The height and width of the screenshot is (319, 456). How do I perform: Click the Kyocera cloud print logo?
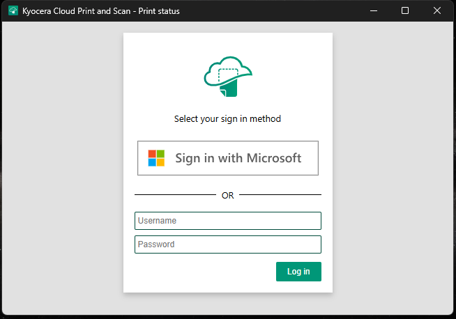(227, 76)
